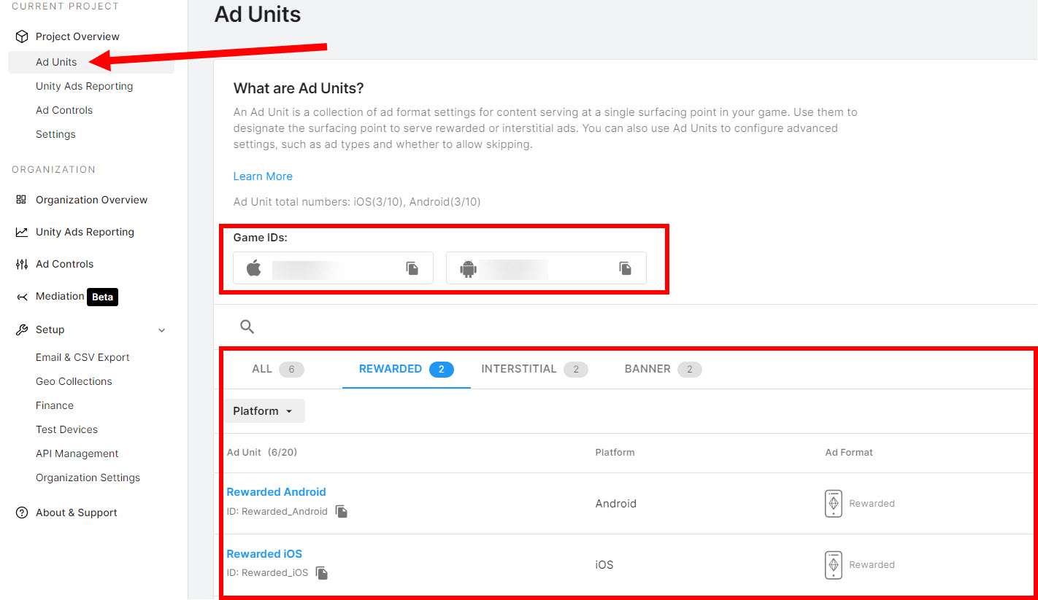The height and width of the screenshot is (600, 1038).
Task: Open API Management
Action: 77,453
